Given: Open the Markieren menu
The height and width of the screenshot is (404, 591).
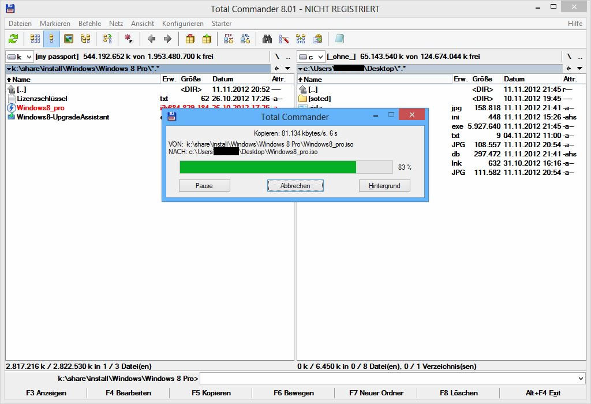Looking at the screenshot, I should [55, 23].
